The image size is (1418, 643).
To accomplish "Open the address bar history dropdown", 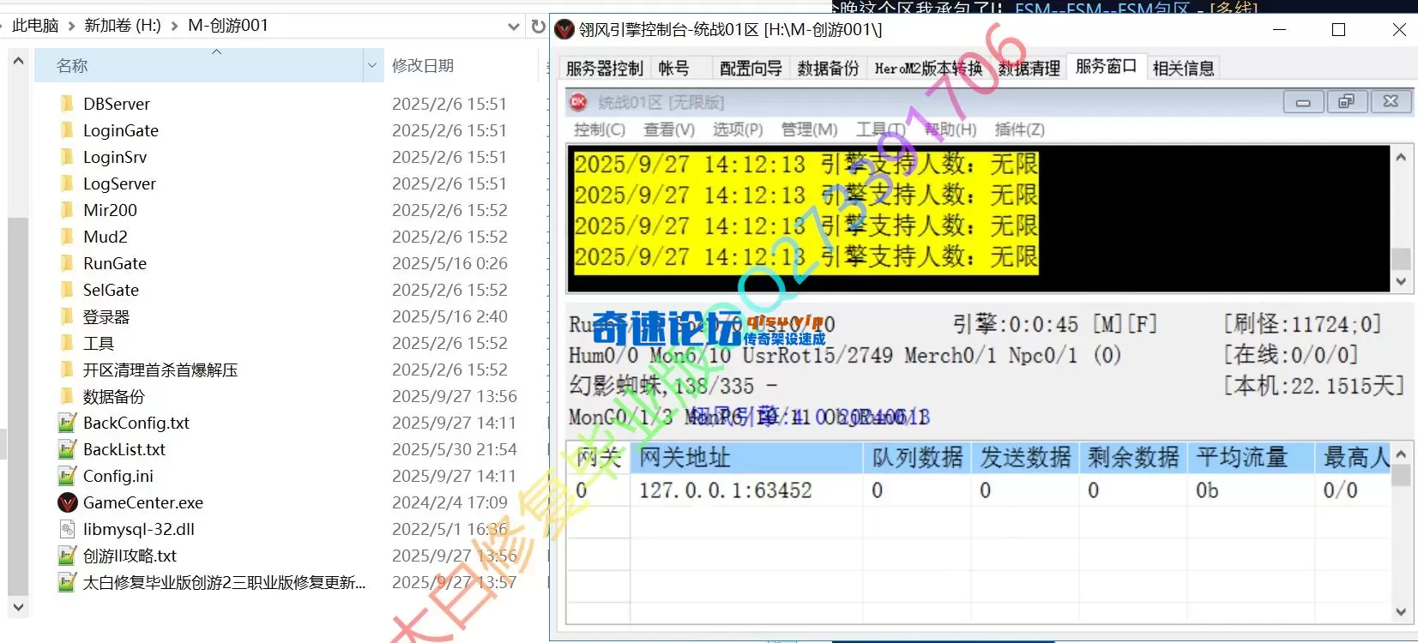I will click(513, 27).
